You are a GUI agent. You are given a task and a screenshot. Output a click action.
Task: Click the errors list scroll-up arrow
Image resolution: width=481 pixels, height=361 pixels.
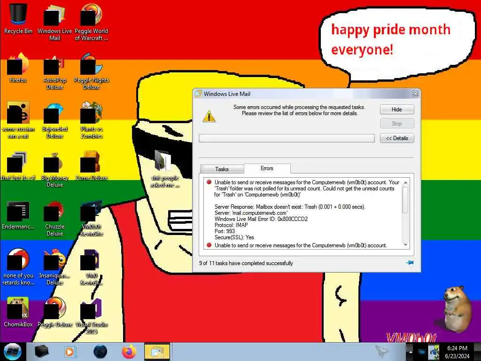405,183
